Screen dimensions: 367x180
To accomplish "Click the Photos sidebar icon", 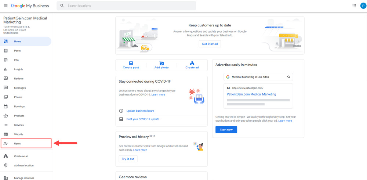I will point(6,97).
